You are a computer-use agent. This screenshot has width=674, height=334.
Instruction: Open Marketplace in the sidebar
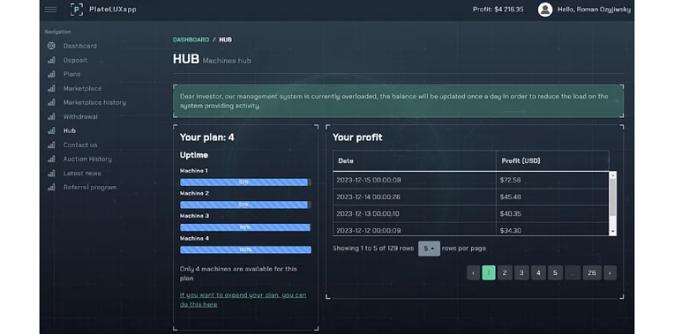tap(83, 88)
